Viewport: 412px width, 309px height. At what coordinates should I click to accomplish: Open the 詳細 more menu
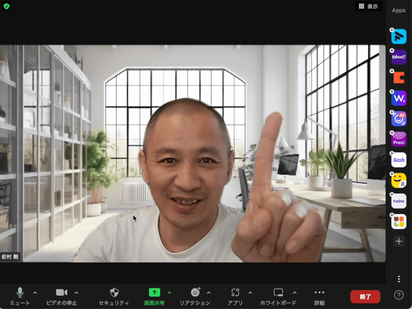tap(319, 296)
